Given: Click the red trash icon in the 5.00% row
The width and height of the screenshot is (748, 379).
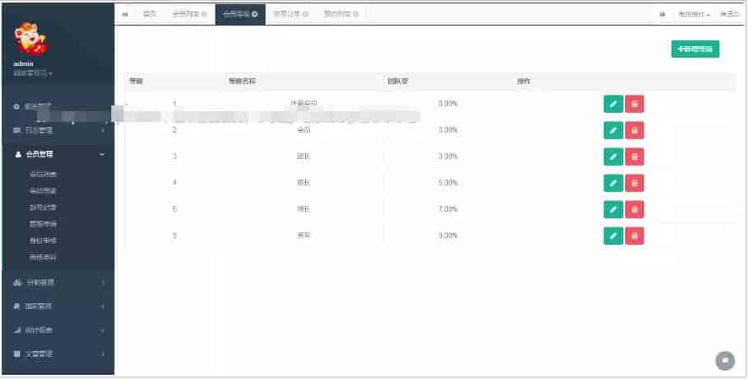Looking at the screenshot, I should coord(634,183).
